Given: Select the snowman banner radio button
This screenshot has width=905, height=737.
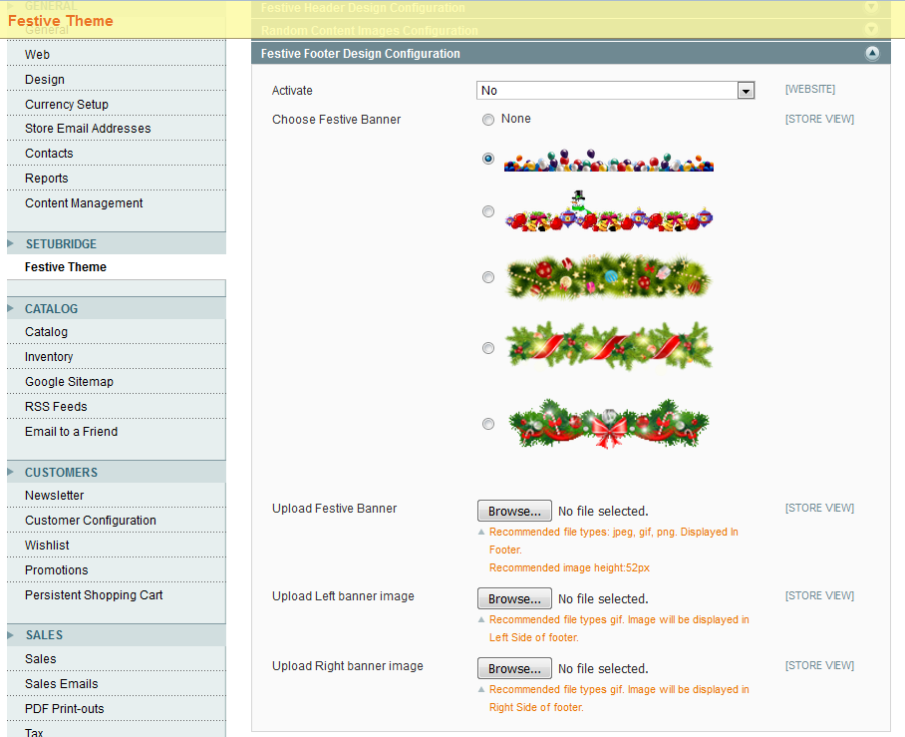Looking at the screenshot, I should [x=488, y=211].
